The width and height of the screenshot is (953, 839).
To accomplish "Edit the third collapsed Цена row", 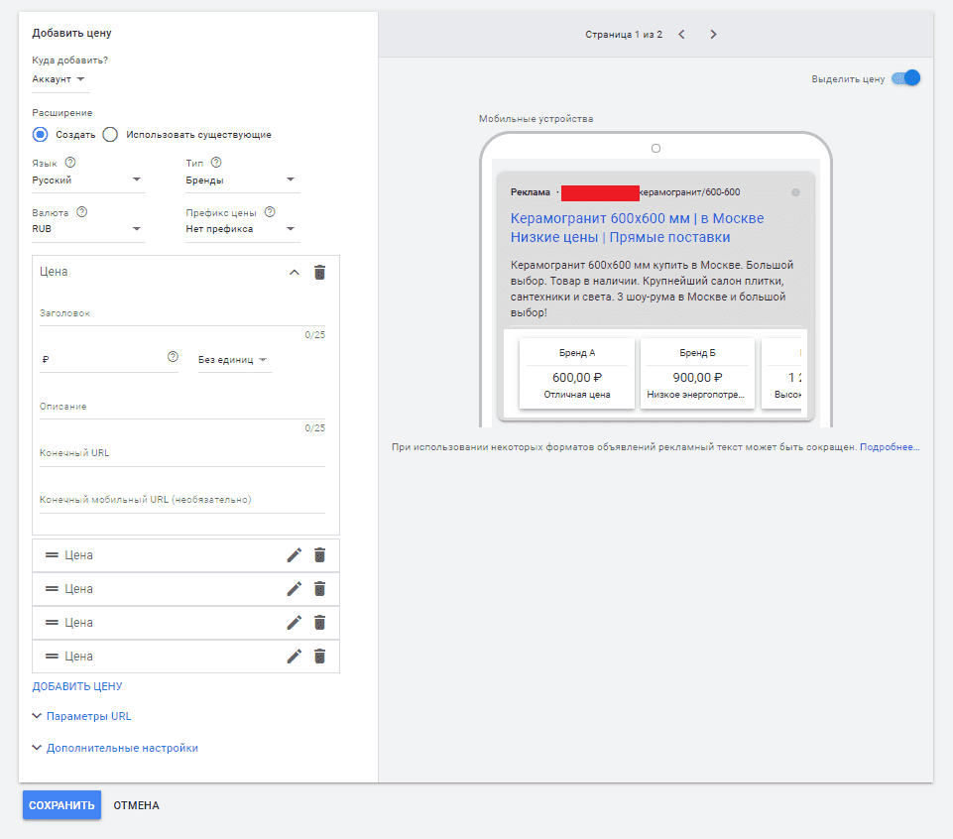I will [x=295, y=623].
